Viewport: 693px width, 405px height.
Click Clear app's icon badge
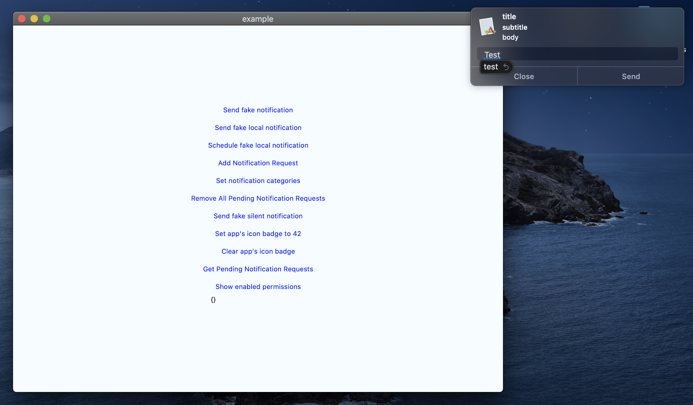pos(258,251)
